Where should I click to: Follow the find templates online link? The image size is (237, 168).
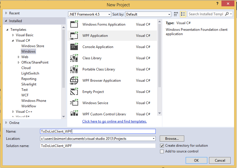(114, 121)
